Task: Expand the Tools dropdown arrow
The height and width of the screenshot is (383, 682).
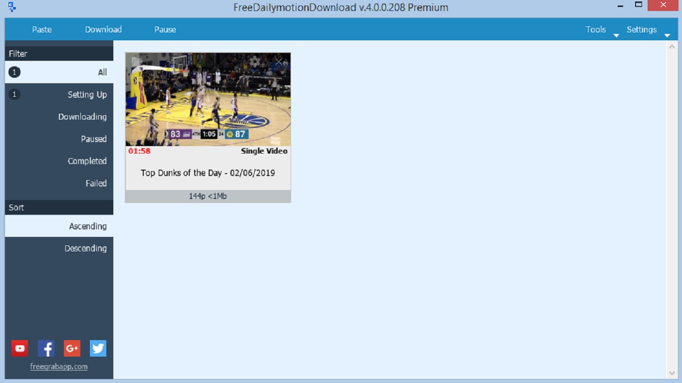Action: point(616,35)
